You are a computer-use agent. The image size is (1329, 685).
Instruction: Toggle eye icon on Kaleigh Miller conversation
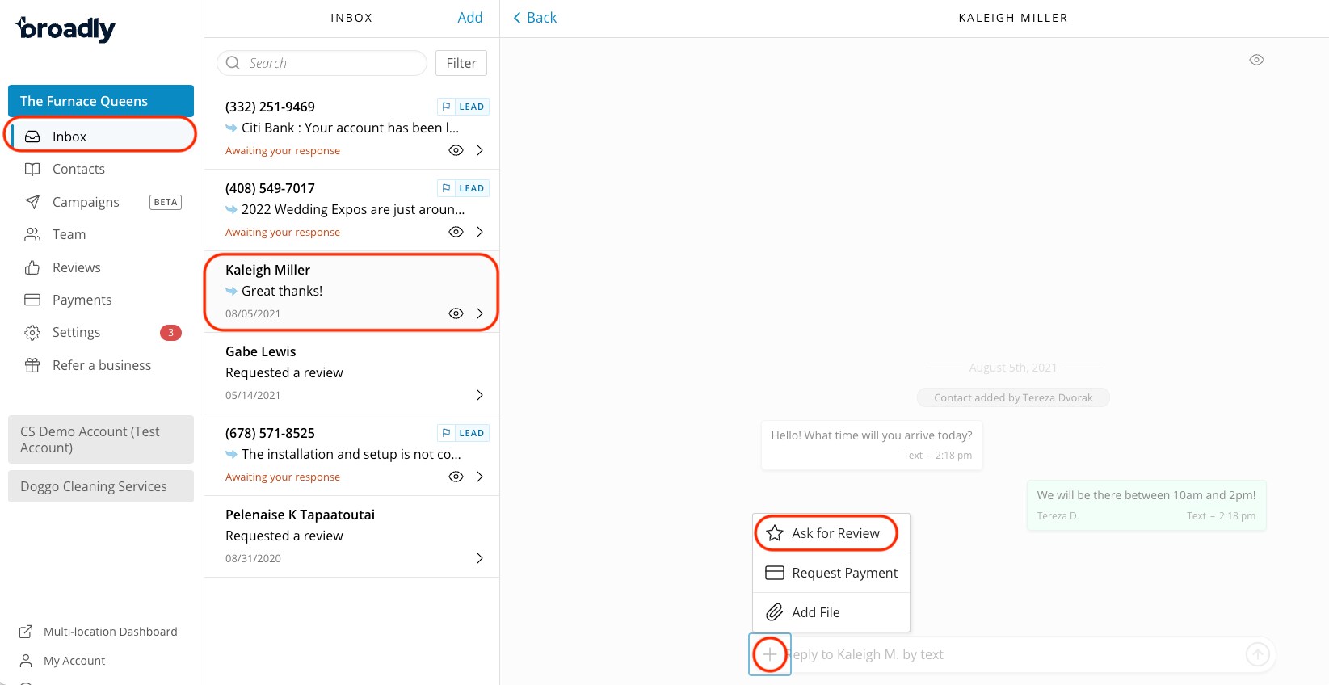point(456,313)
